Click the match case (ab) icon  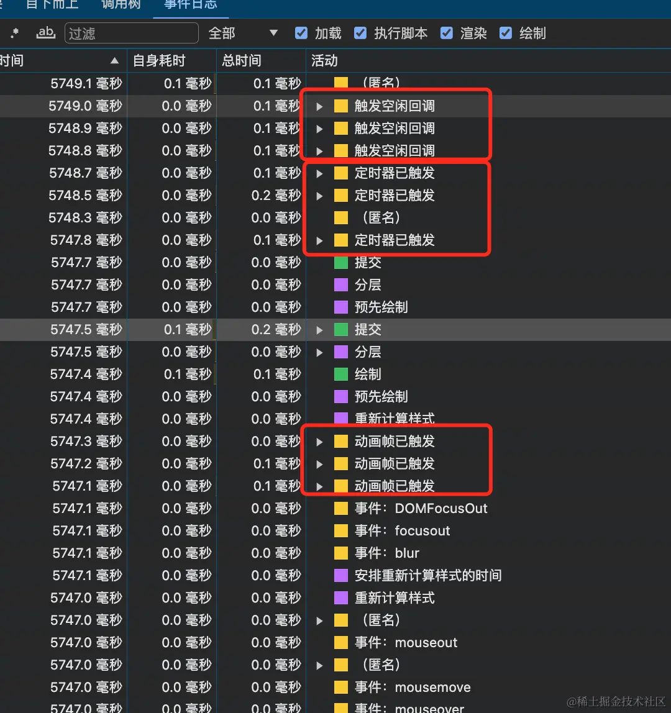click(x=45, y=34)
